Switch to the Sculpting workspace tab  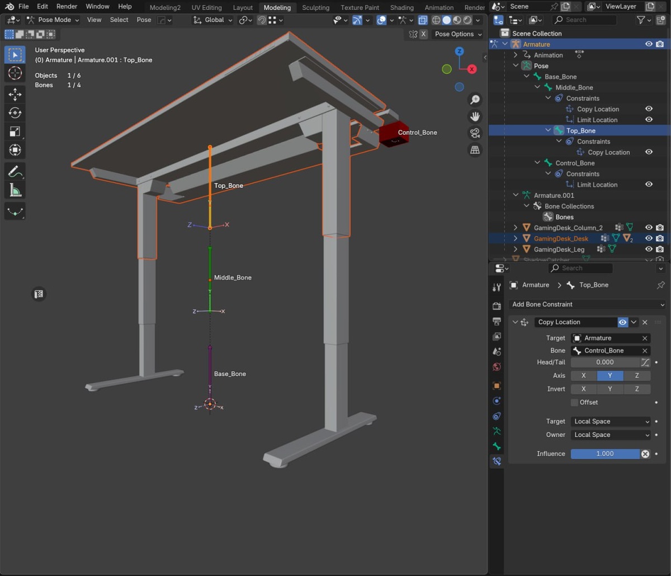[315, 7]
